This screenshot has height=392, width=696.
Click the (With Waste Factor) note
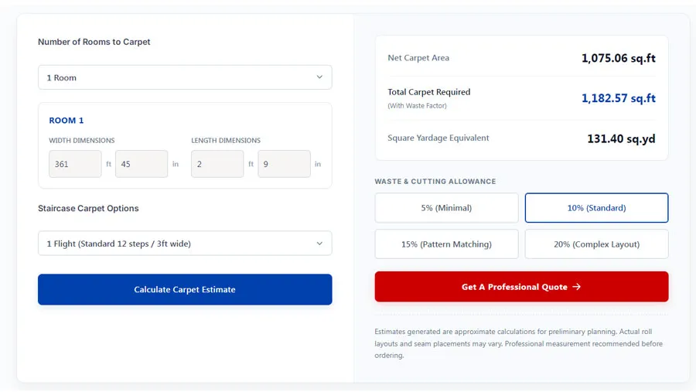tap(418, 106)
